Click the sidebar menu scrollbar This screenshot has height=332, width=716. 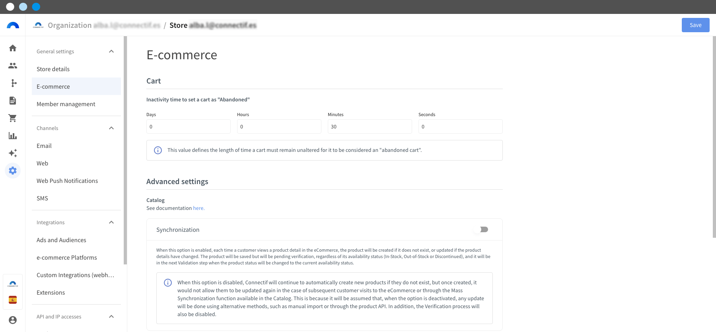[125, 150]
